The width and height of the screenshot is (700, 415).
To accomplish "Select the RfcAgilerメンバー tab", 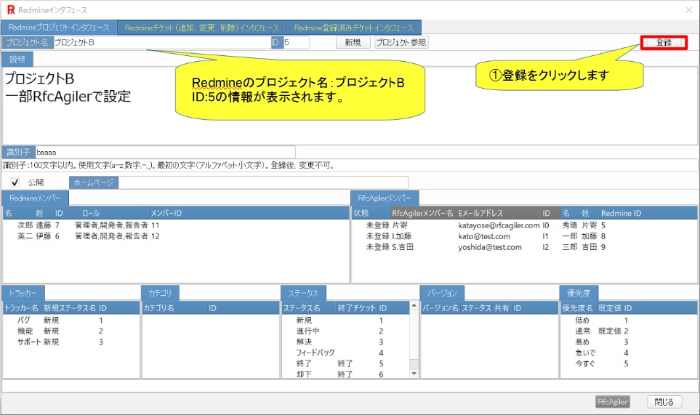I will [385, 198].
